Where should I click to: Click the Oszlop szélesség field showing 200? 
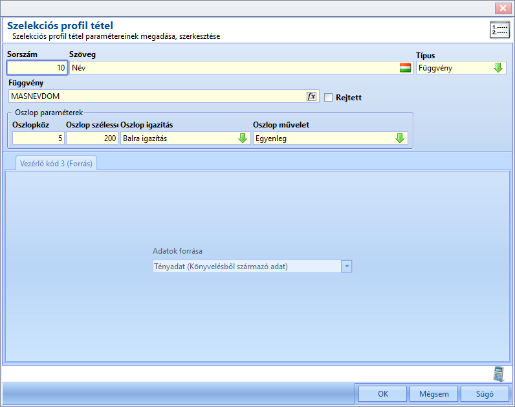(x=93, y=138)
